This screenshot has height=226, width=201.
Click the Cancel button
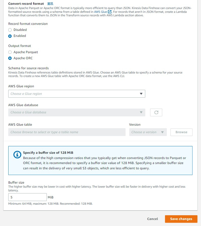tap(152, 219)
